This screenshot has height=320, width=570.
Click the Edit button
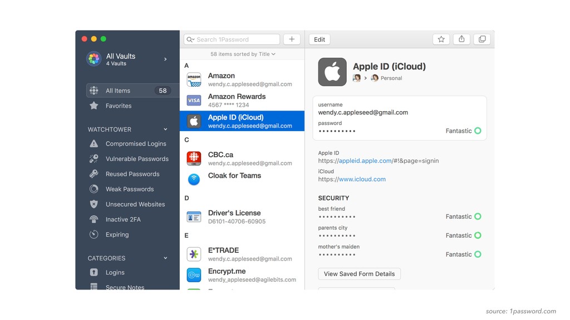tap(320, 39)
